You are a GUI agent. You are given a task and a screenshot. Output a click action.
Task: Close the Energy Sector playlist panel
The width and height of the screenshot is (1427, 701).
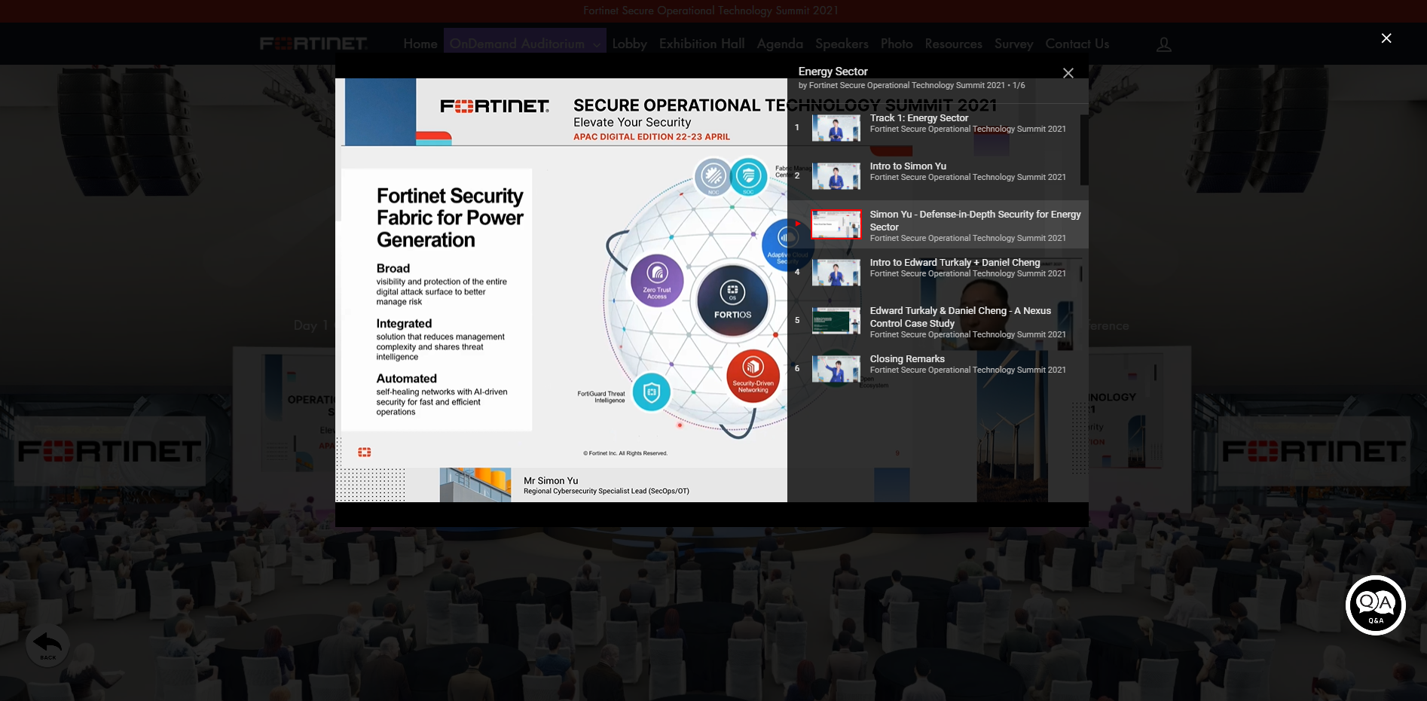[x=1068, y=73]
